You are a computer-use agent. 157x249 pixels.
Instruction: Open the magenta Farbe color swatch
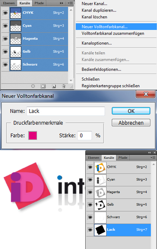(33, 136)
